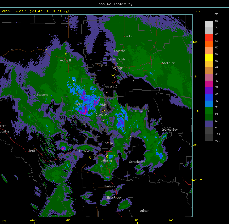The height and width of the screenshot is (224, 229).
Task: Click the Olds city label
Action: 103,105
